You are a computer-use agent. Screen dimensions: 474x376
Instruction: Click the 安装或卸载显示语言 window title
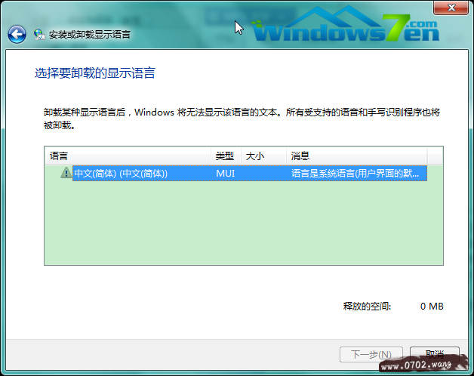(90, 35)
